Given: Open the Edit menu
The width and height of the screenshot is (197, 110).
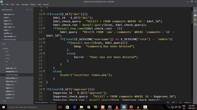Looking at the screenshot, I should 7,4.
